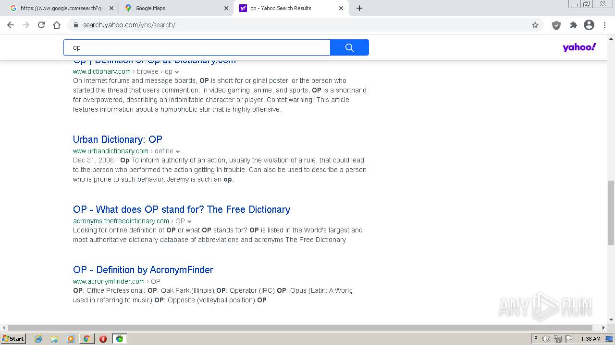
Task: Click the 'define' breadcrumb in urbandictionary result
Action: (164, 151)
